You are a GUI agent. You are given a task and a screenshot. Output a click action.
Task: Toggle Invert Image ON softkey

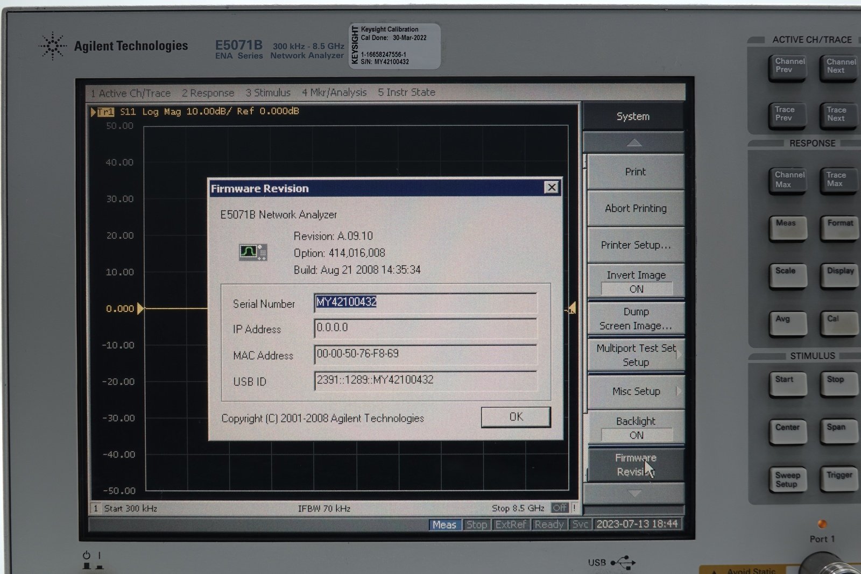(x=636, y=281)
